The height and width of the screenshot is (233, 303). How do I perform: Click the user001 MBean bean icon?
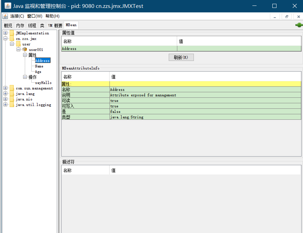(x=24, y=50)
